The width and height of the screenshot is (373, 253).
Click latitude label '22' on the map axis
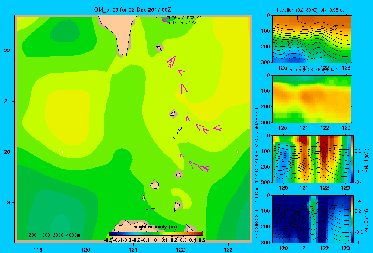[x=7, y=51]
